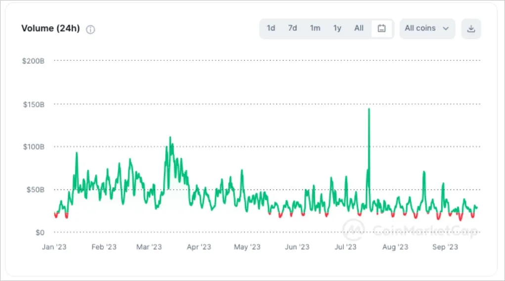This screenshot has height=281, width=505.
Task: Click the Jun '23 axis label
Action: coord(297,247)
